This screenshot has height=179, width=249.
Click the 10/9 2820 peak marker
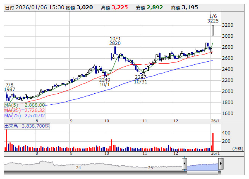coord(115,41)
